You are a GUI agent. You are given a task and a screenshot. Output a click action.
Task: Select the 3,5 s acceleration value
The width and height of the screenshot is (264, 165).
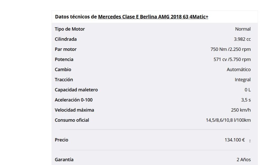pyautogui.click(x=246, y=100)
